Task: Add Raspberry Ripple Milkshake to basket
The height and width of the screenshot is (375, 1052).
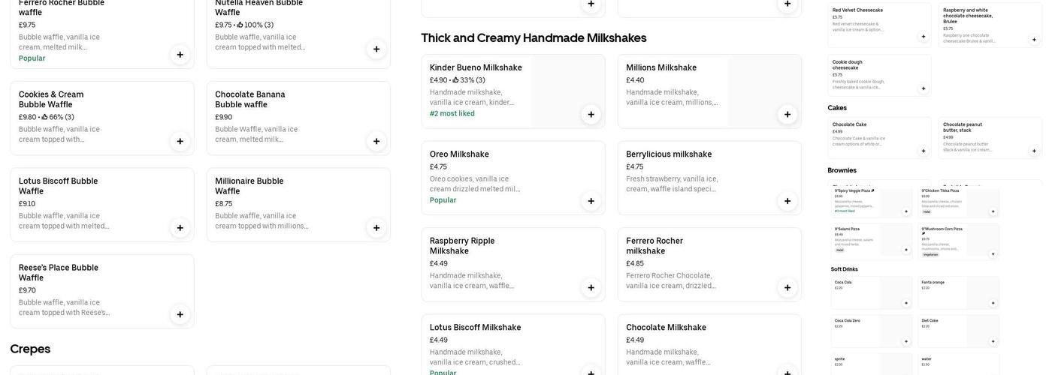Action: (591, 287)
